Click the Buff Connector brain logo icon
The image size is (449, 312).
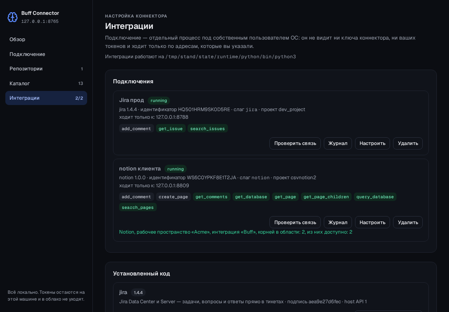tap(13, 17)
